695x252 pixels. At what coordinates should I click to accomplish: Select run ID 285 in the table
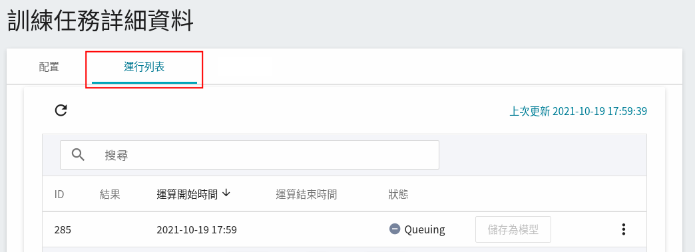[63, 230]
